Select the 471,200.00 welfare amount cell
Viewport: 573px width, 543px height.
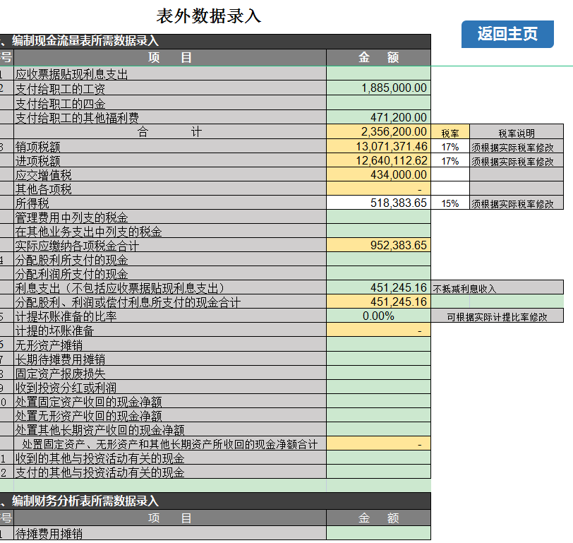(378, 117)
